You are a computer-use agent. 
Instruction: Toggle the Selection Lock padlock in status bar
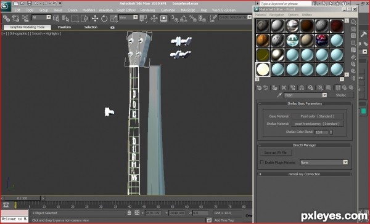(129, 213)
